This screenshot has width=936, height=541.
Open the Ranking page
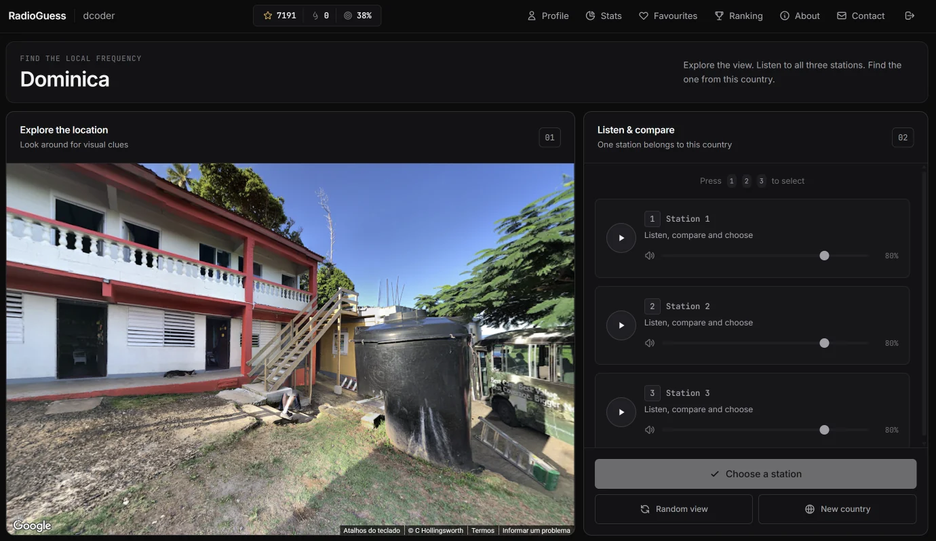(739, 16)
